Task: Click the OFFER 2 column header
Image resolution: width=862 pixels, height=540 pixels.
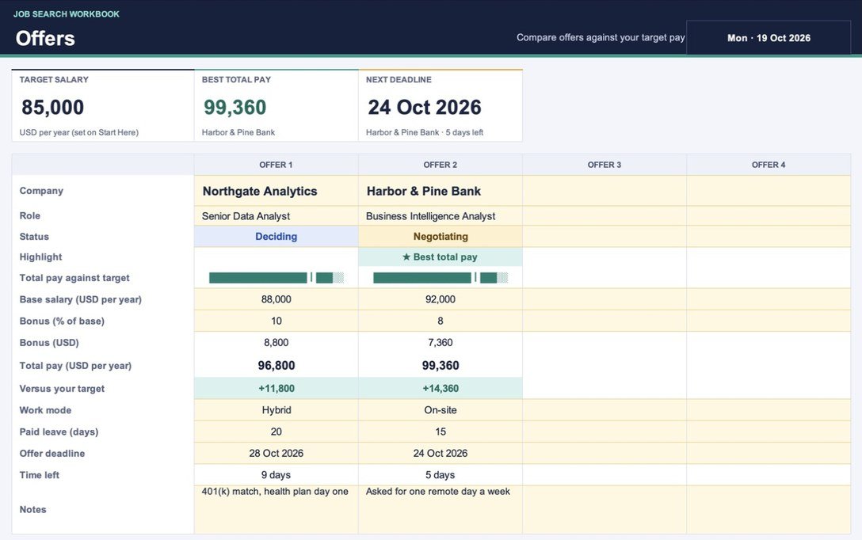Action: tap(441, 165)
